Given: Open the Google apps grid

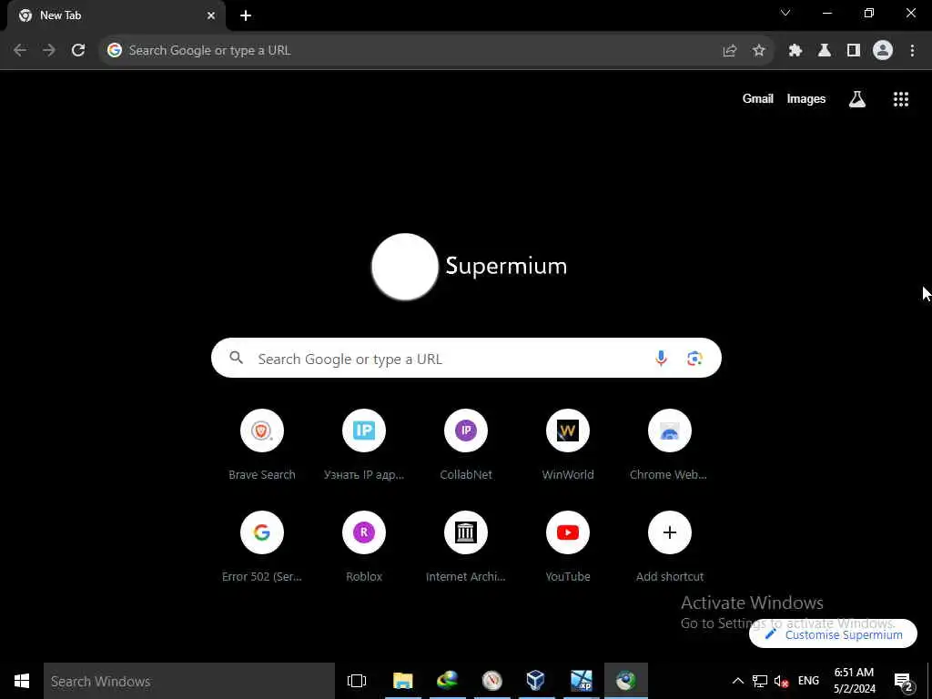Looking at the screenshot, I should (901, 99).
